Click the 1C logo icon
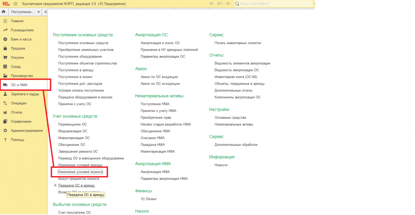This screenshot has height=215, width=415. (6, 4)
